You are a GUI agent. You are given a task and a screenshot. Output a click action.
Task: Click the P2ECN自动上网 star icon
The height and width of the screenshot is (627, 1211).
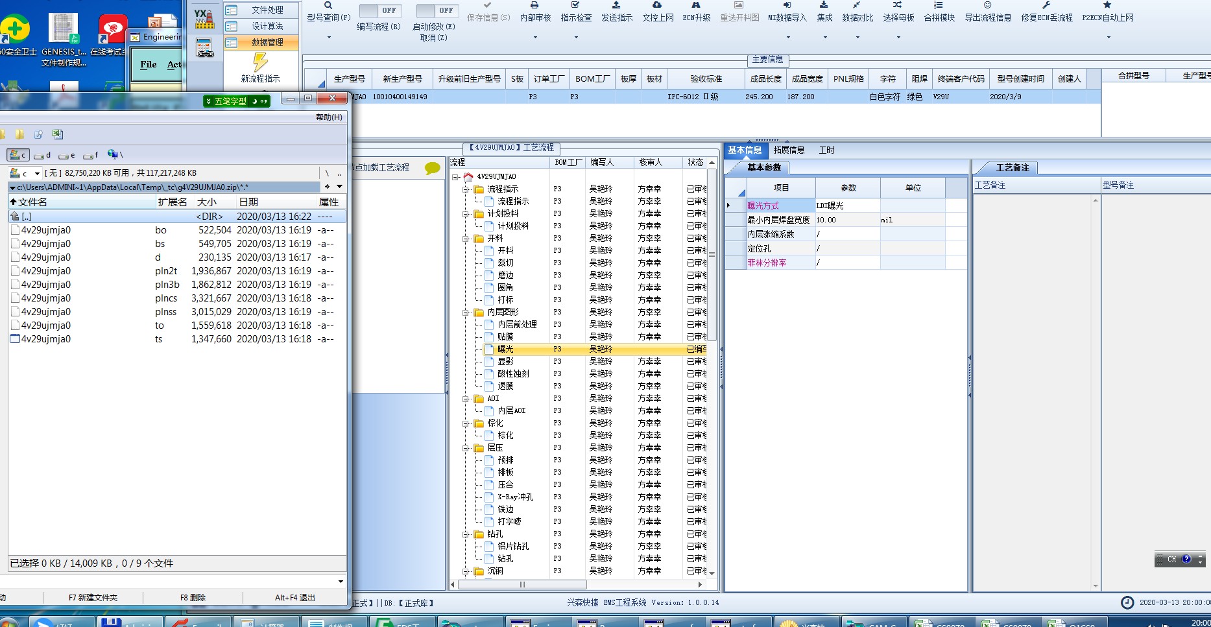pos(1107,5)
